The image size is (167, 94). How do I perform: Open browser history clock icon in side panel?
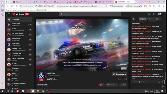[2, 2]
